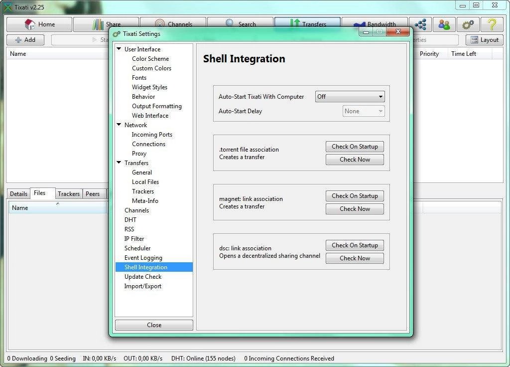Open the Proxy settings page
510x367 pixels.
click(x=139, y=154)
